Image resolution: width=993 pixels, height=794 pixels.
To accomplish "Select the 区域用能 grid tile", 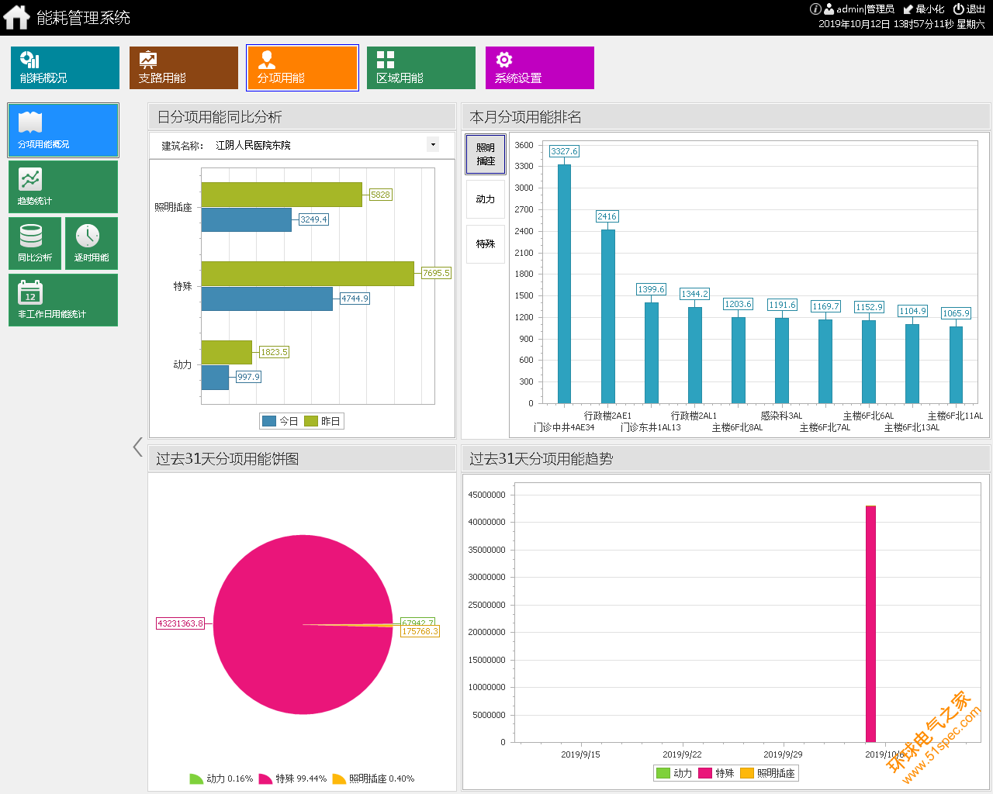I will pos(421,67).
